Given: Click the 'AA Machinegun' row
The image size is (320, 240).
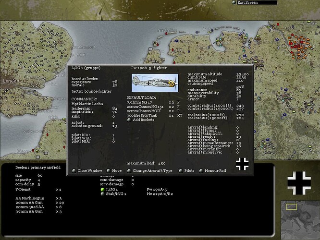Looking at the screenshot, I should pyautogui.click(x=38, y=198).
